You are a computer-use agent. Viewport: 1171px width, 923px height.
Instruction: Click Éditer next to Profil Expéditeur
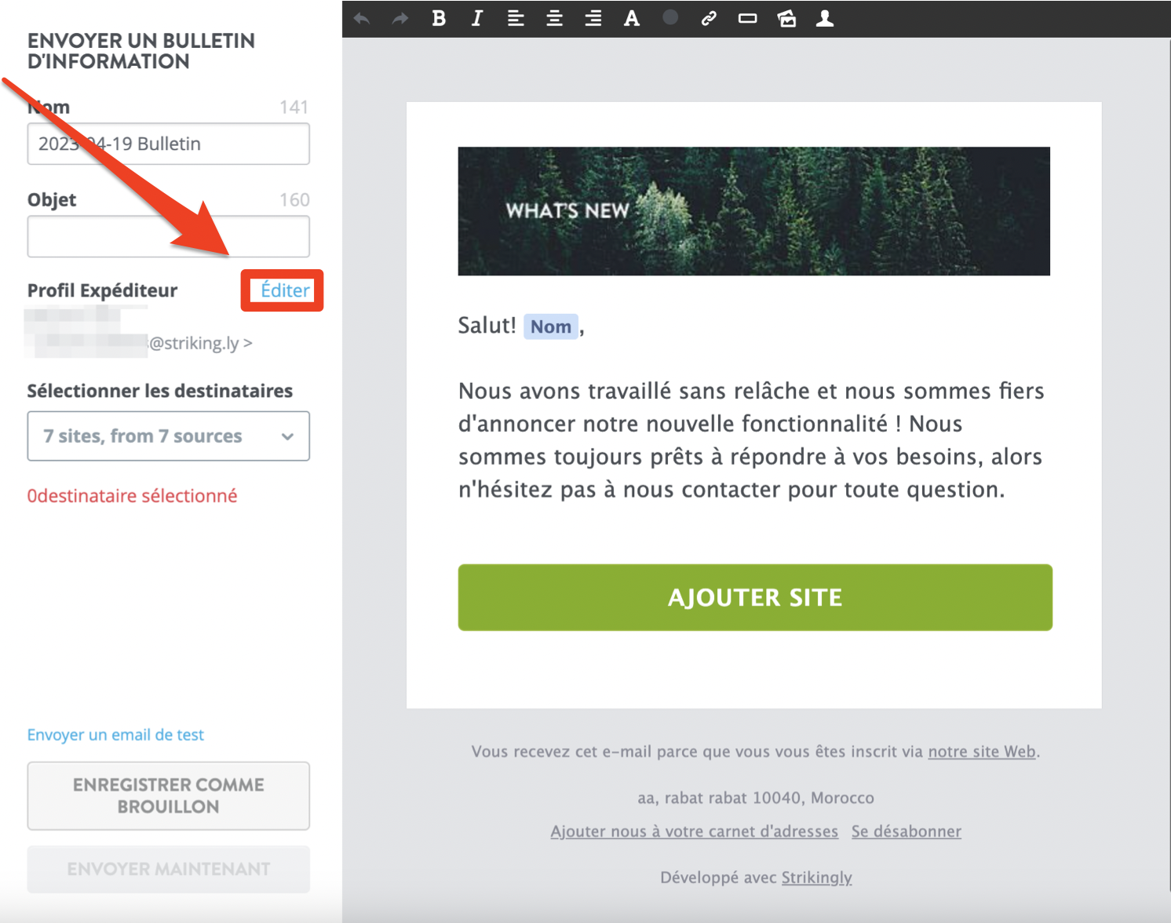coord(285,290)
